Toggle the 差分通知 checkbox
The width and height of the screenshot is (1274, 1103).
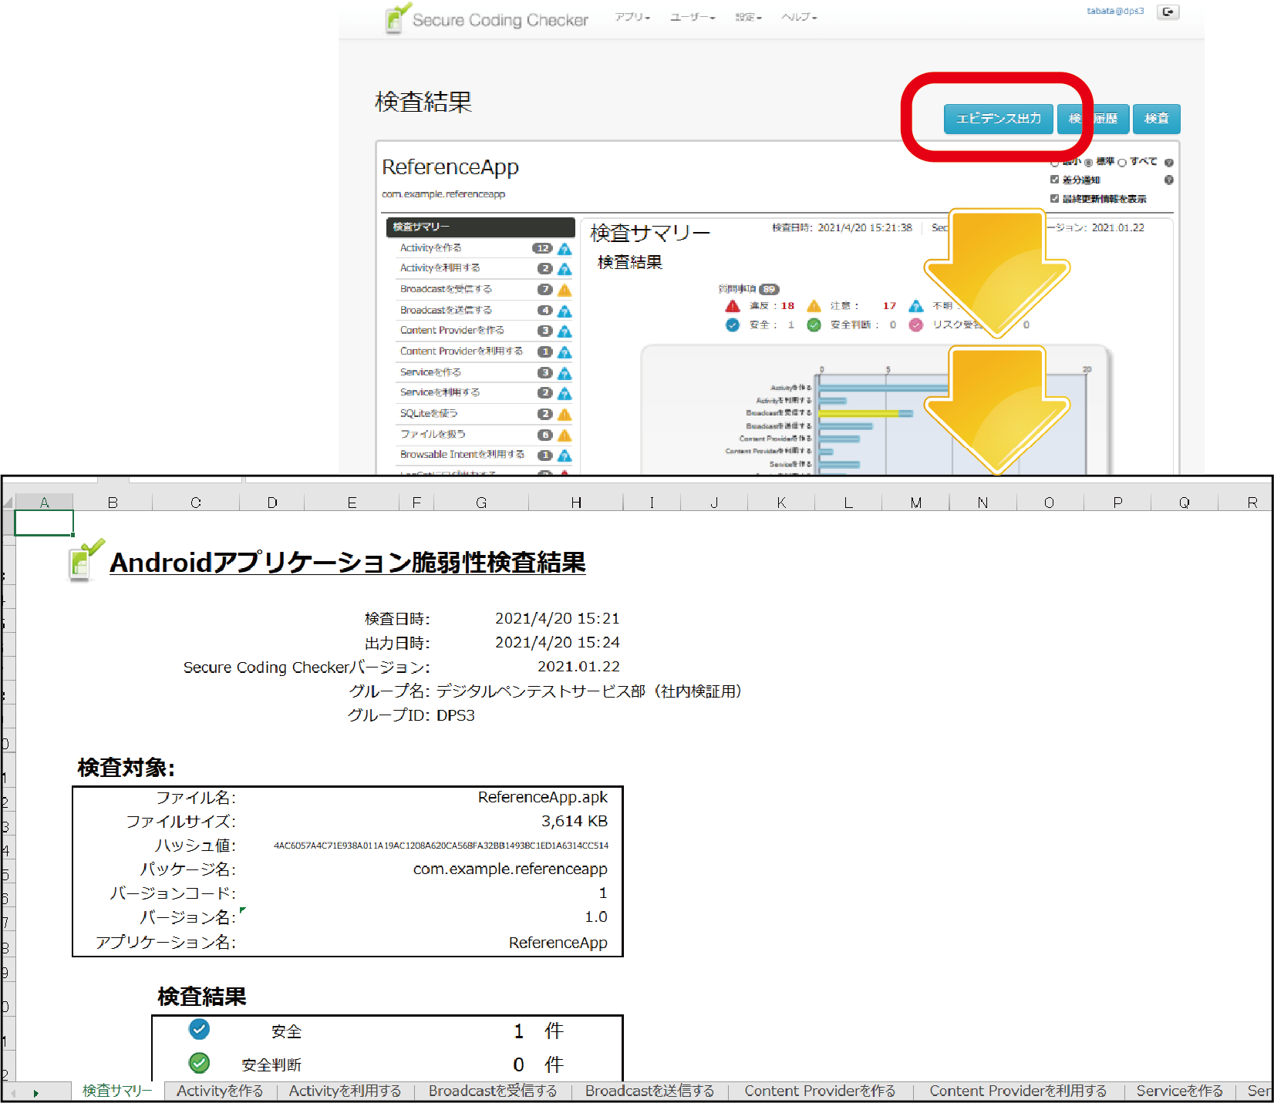pos(1054,180)
